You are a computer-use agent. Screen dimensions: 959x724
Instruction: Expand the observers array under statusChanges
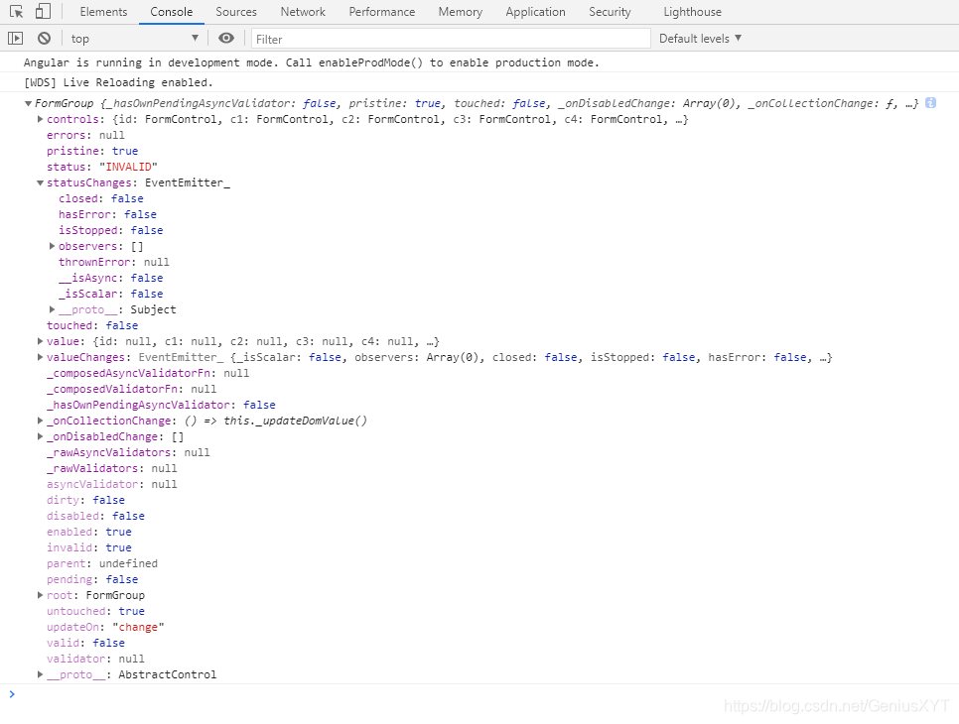click(x=52, y=246)
